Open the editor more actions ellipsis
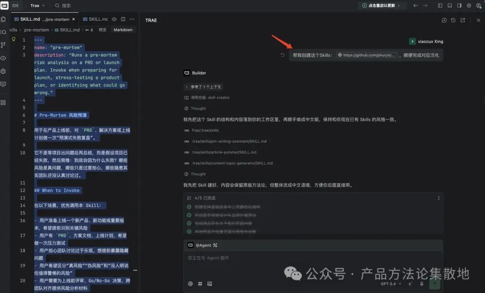The height and width of the screenshot is (293, 485). pyautogui.click(x=132, y=19)
